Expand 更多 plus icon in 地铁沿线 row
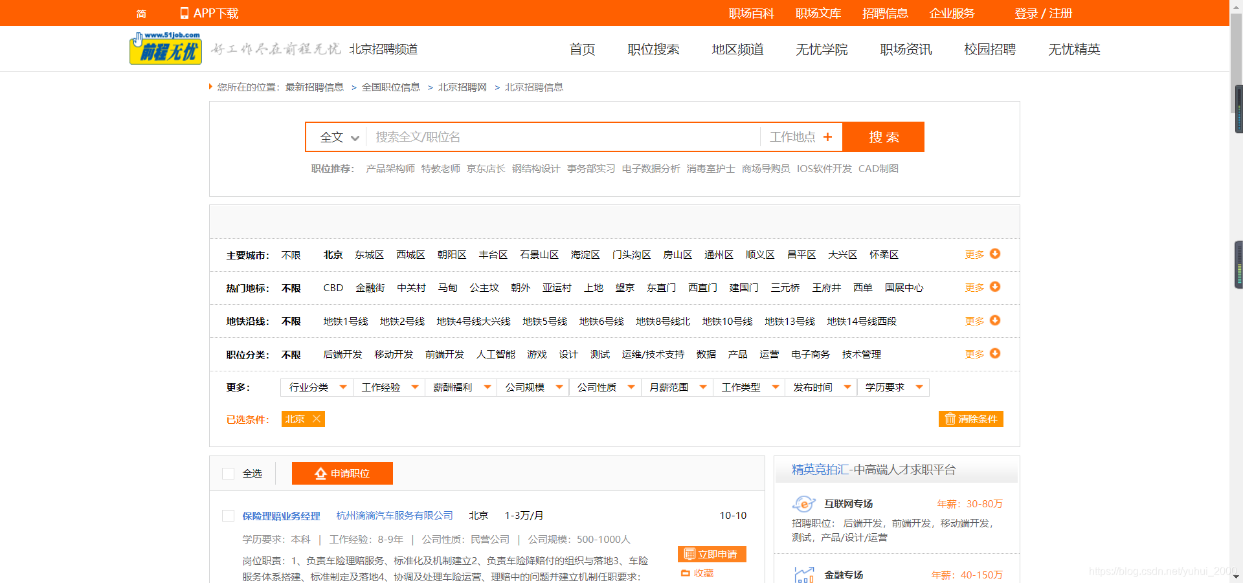Viewport: 1243px width, 583px height. 995,320
